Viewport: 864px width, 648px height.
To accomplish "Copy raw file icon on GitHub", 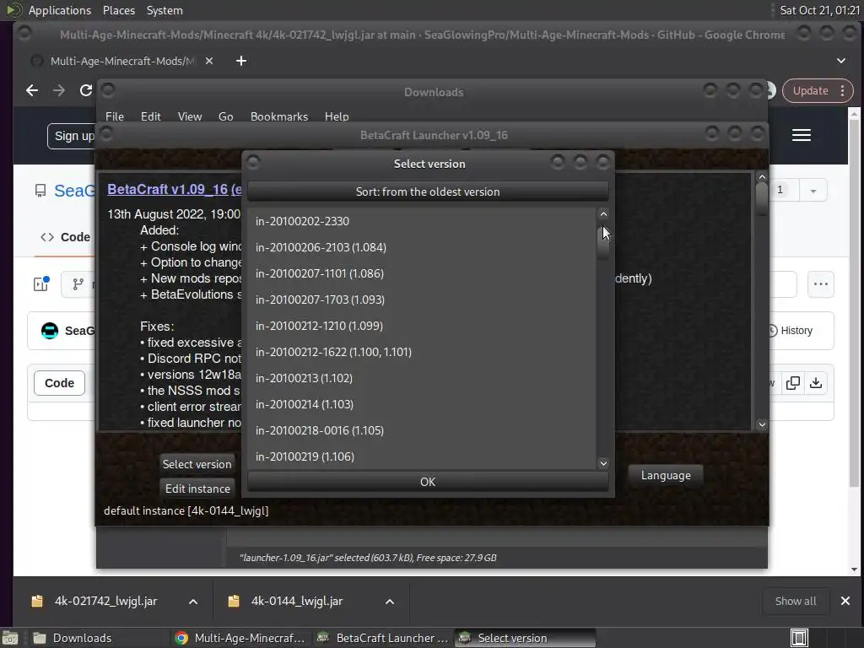I will click(x=793, y=383).
